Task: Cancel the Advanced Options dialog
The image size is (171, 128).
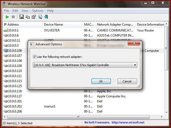Action: (x=127, y=81)
